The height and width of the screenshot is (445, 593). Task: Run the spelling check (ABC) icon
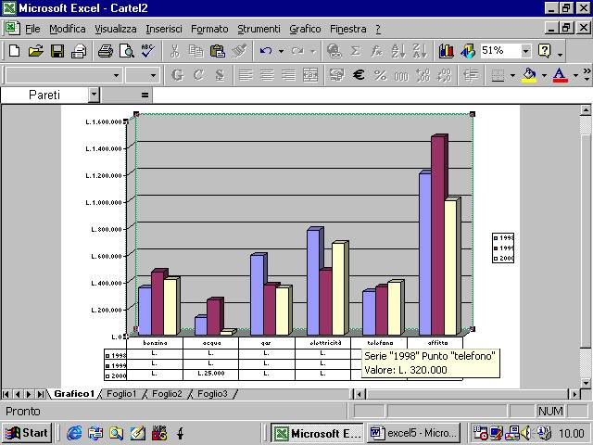(x=146, y=51)
